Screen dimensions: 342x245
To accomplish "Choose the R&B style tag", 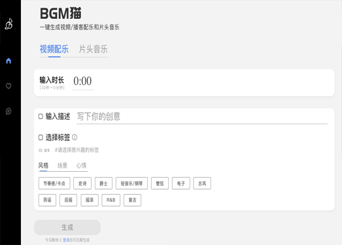I will click(x=111, y=200).
